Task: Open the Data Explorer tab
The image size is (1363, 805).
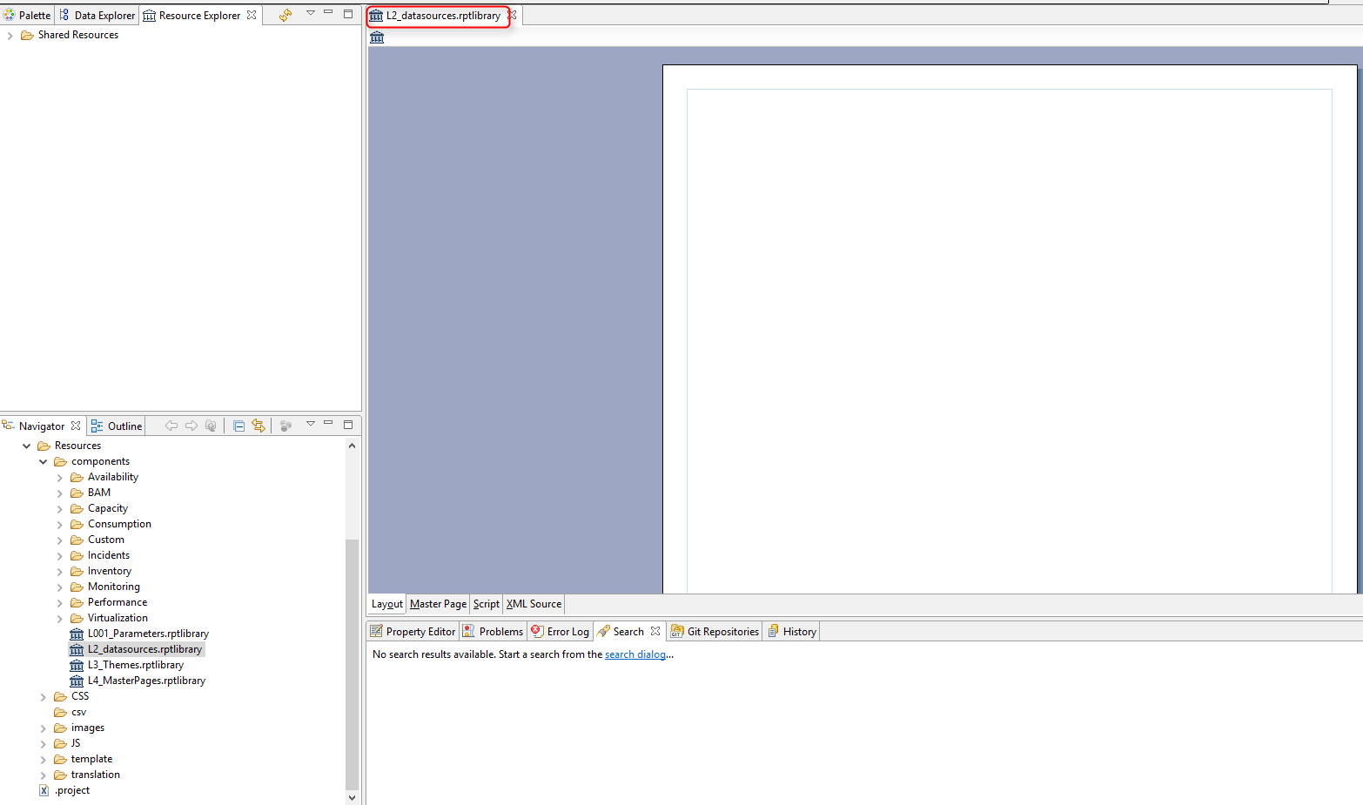Action: click(x=97, y=15)
